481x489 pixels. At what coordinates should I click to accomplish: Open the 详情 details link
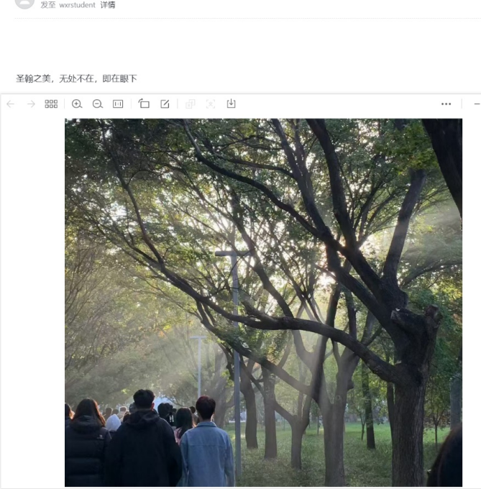click(x=108, y=5)
